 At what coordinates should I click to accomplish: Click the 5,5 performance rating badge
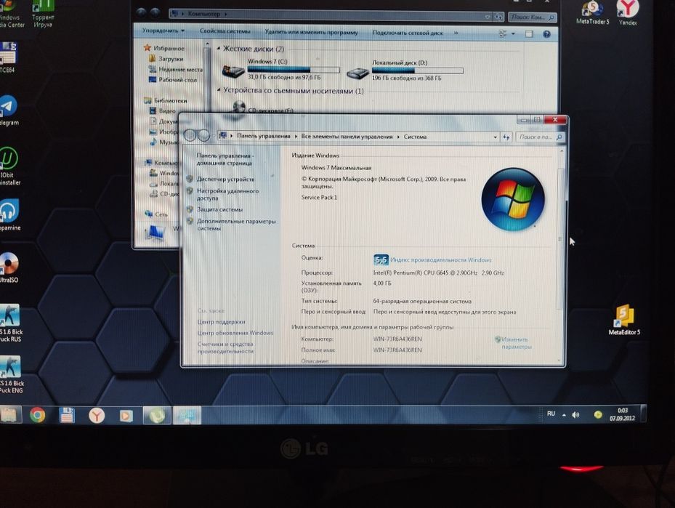(381, 259)
